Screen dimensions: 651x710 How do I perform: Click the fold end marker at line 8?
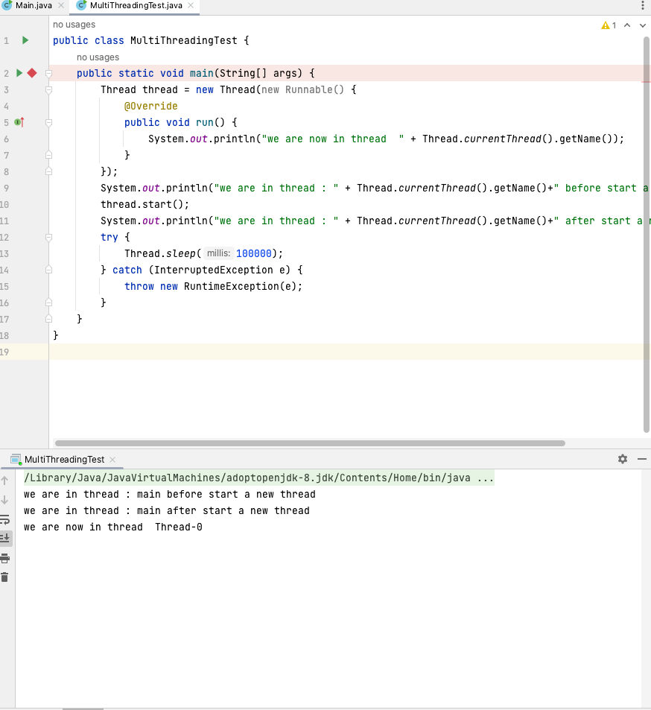(49, 171)
